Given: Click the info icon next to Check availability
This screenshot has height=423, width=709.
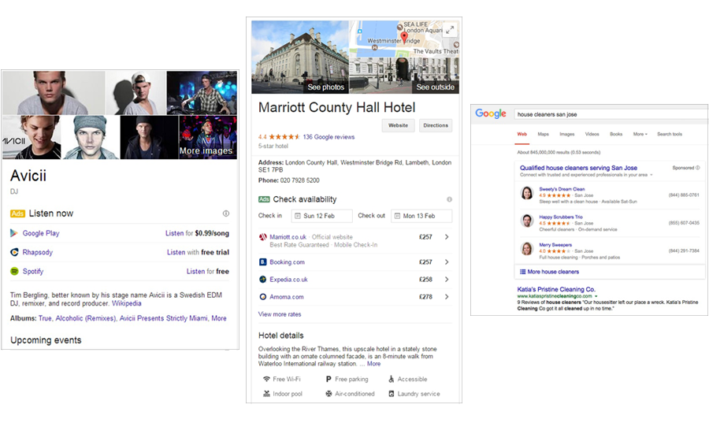Looking at the screenshot, I should (x=449, y=199).
